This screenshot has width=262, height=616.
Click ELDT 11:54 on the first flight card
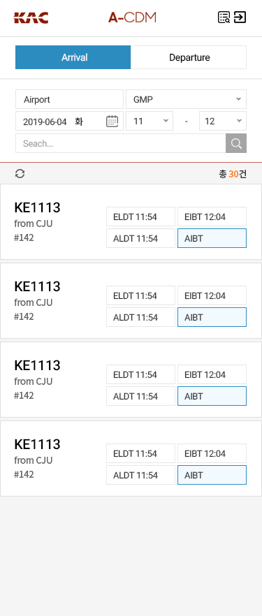point(140,217)
